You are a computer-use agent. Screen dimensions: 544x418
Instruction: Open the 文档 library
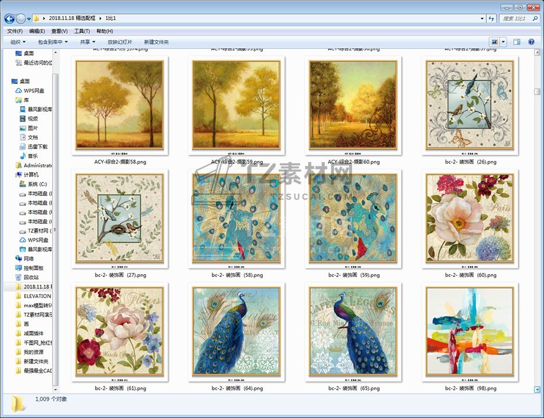coord(29,138)
